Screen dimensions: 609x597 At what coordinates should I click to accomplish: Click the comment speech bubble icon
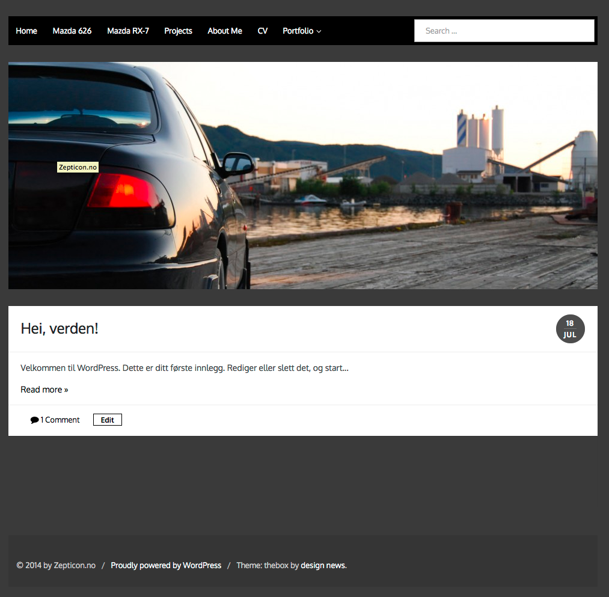coord(34,420)
